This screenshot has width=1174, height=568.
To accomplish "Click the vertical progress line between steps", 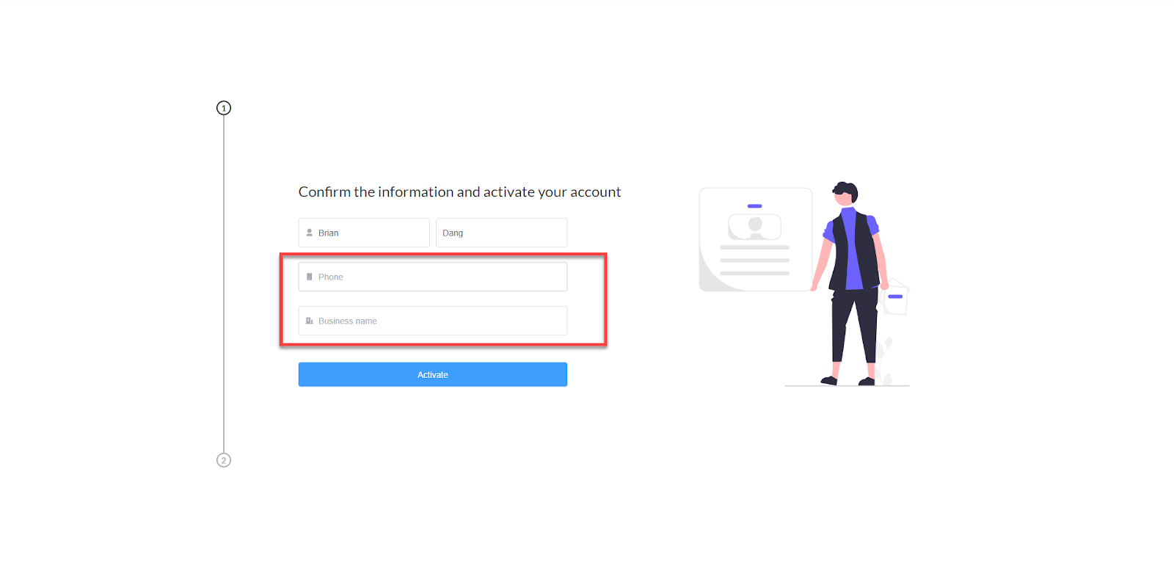I will pos(224,284).
